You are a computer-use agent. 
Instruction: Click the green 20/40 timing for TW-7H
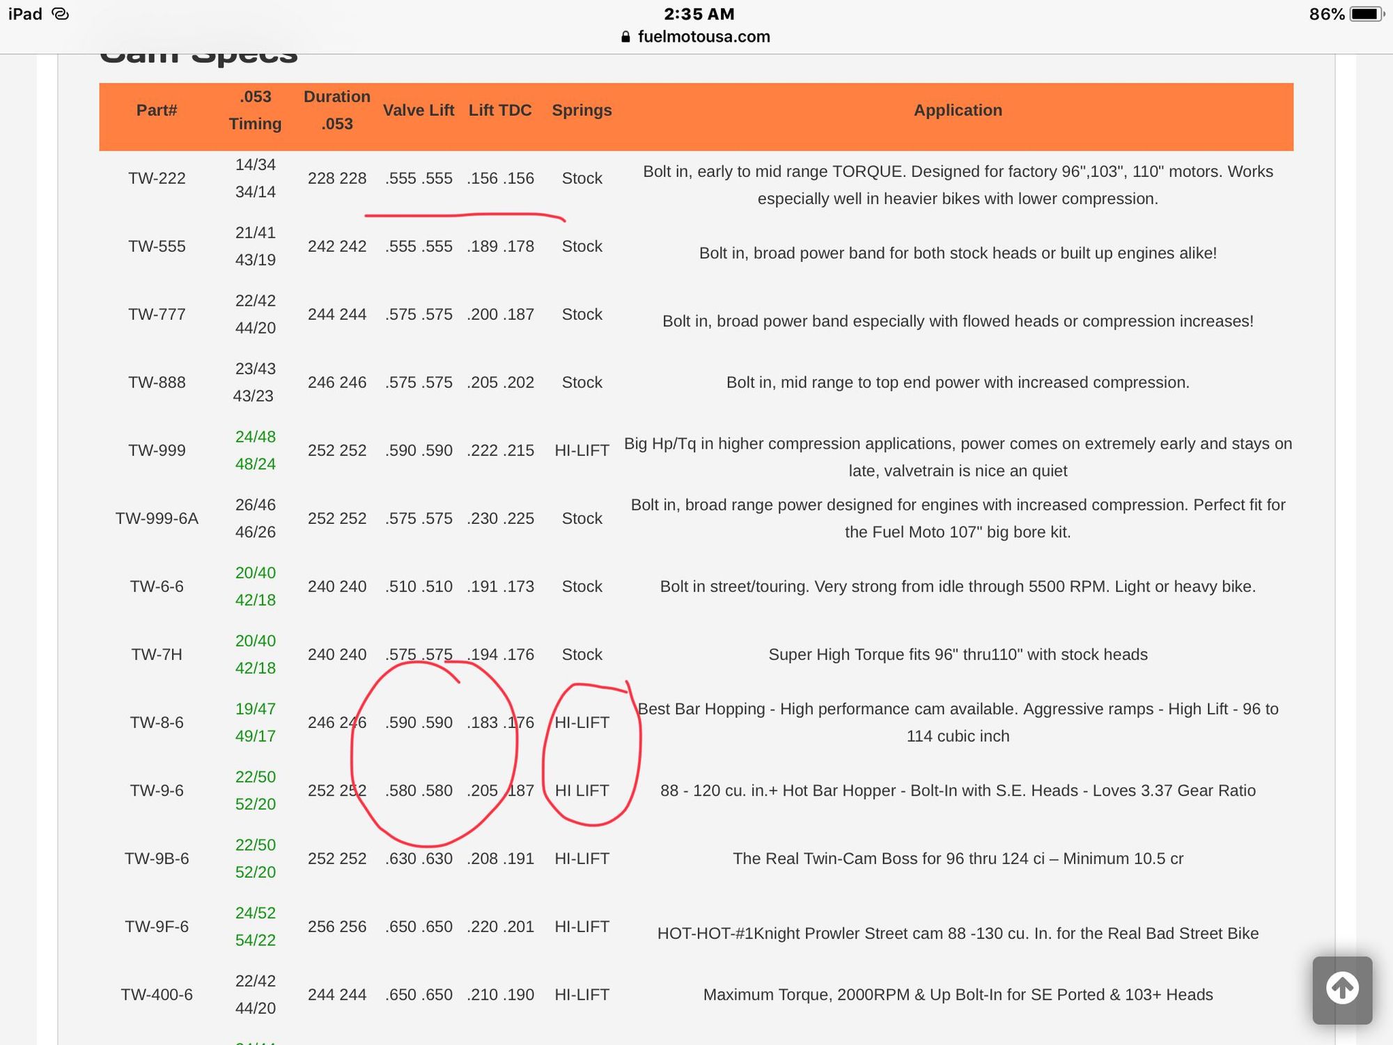(x=255, y=641)
